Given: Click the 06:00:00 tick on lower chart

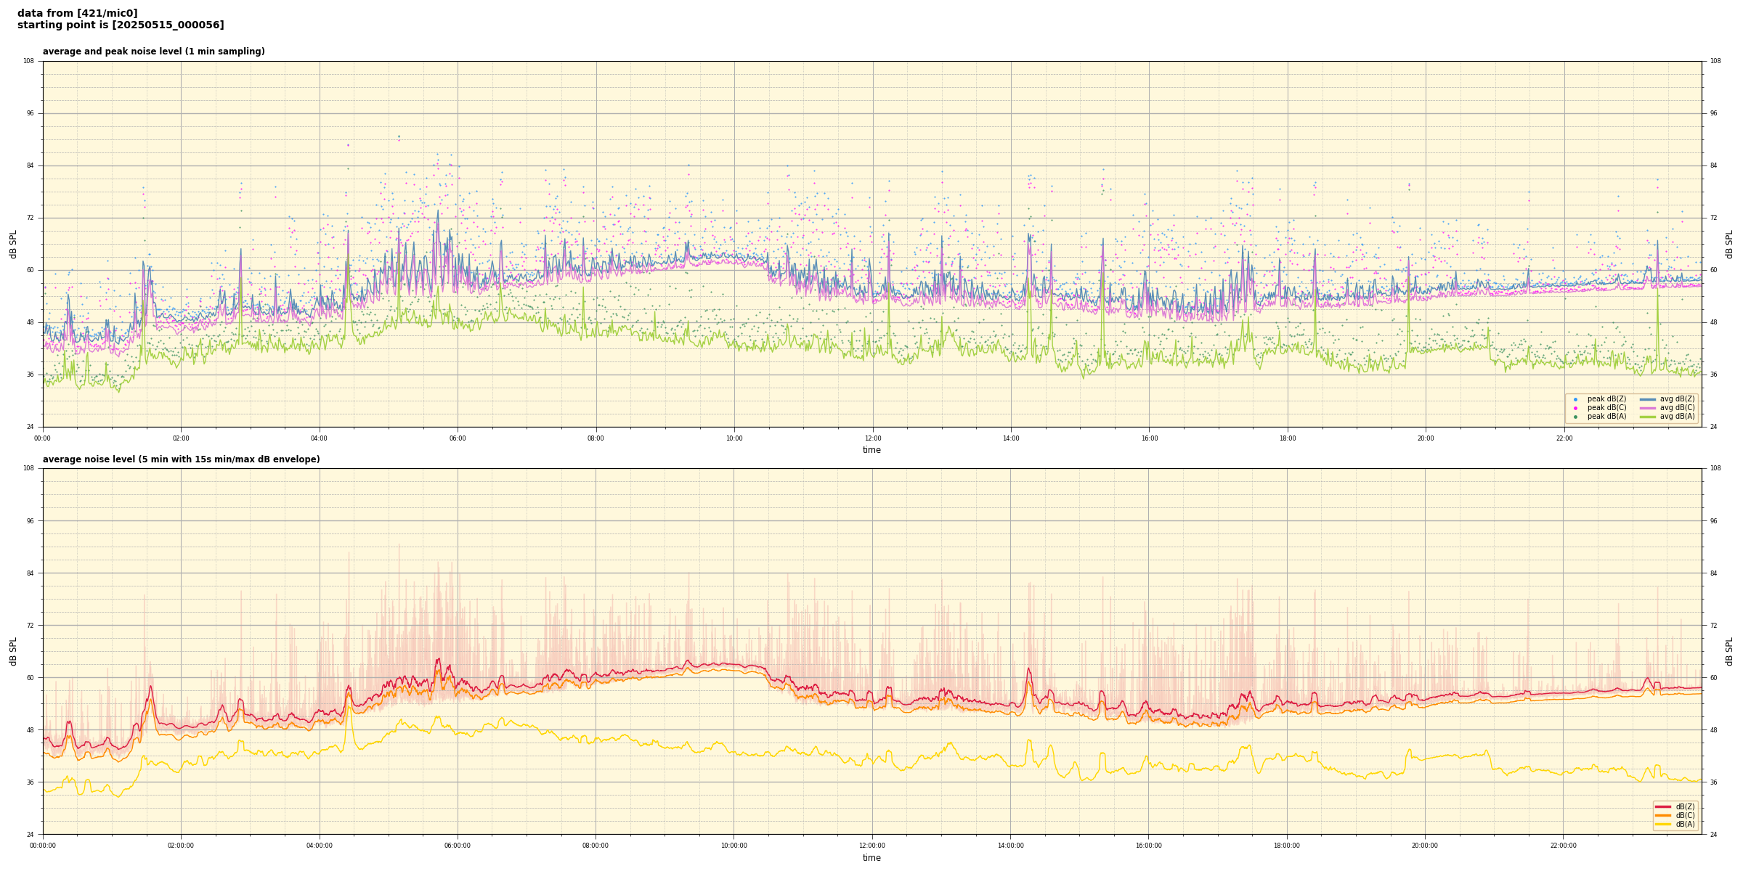Looking at the screenshot, I should [x=458, y=846].
